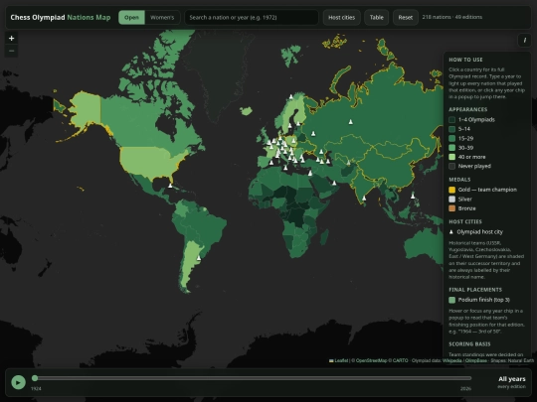
Task: Select the host marker on Sweden's east coast
Action: pos(290,125)
